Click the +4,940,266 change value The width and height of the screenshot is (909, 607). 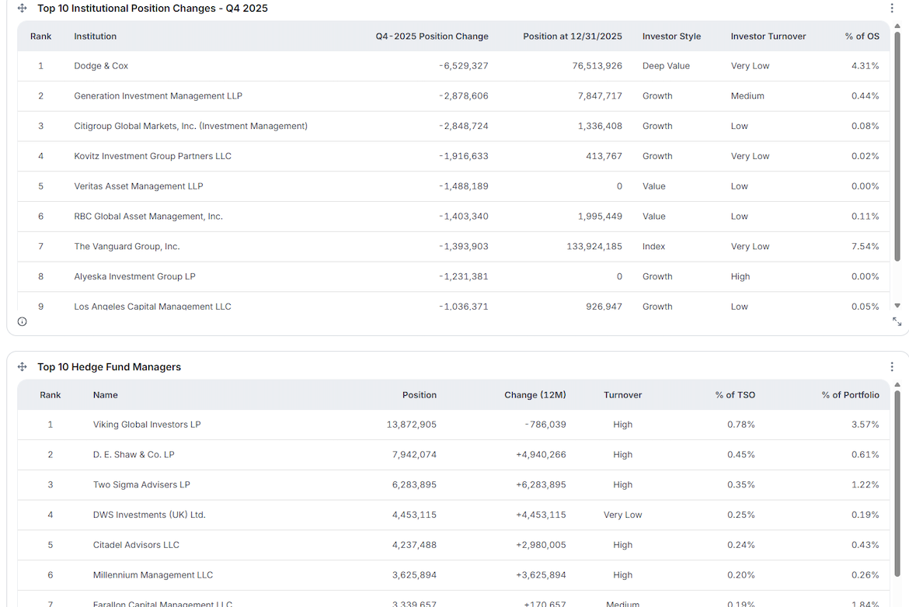541,455
